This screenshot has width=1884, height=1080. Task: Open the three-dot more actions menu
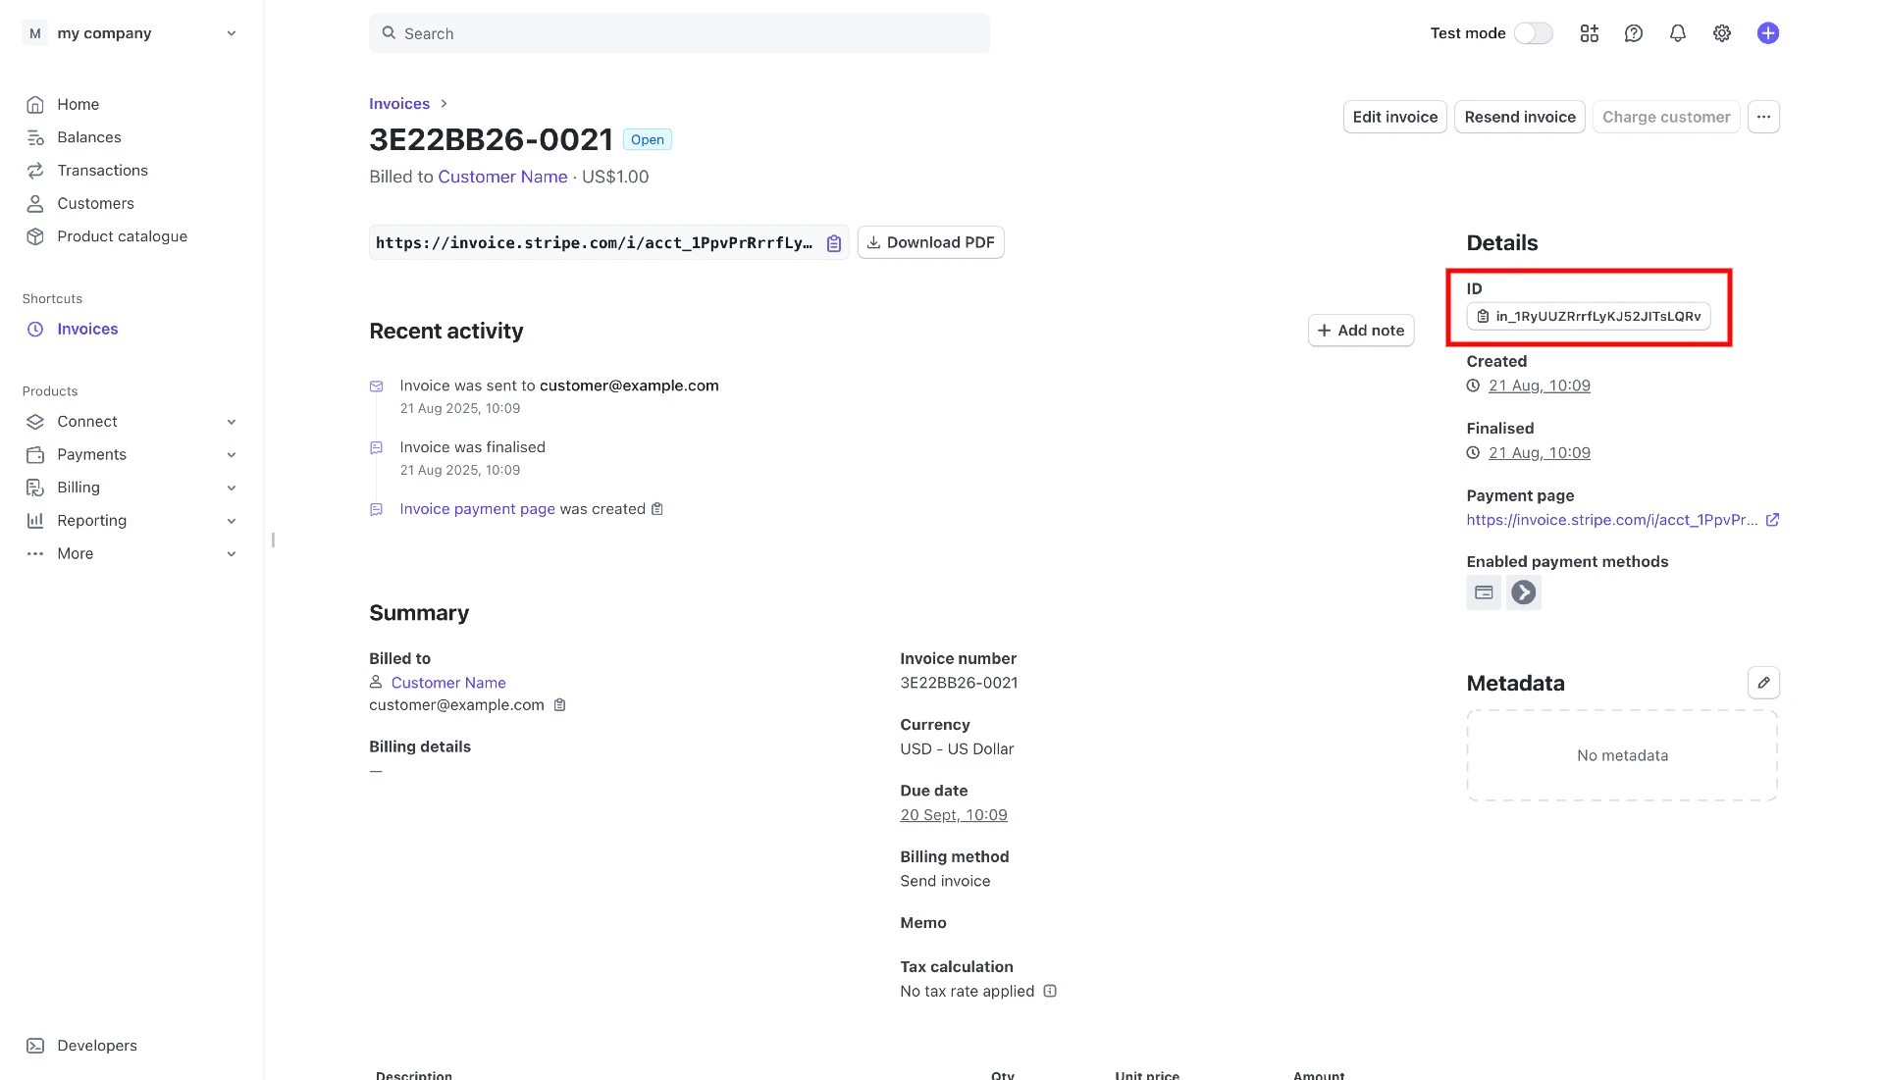pyautogui.click(x=1762, y=117)
